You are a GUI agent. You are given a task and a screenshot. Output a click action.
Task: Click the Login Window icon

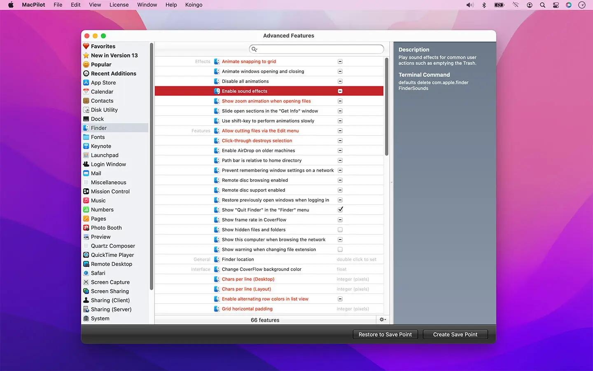(86, 164)
